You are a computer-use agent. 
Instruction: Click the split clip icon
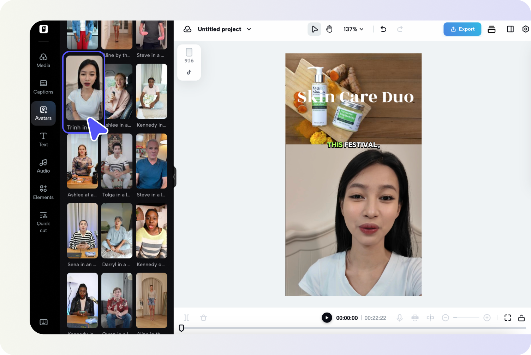pyautogui.click(x=186, y=318)
